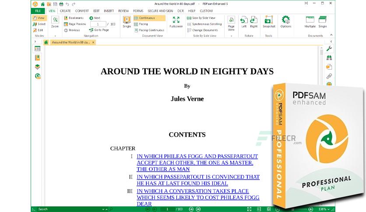The image size is (366, 212).
Task: Rotate page Right
Action: (x=254, y=22)
